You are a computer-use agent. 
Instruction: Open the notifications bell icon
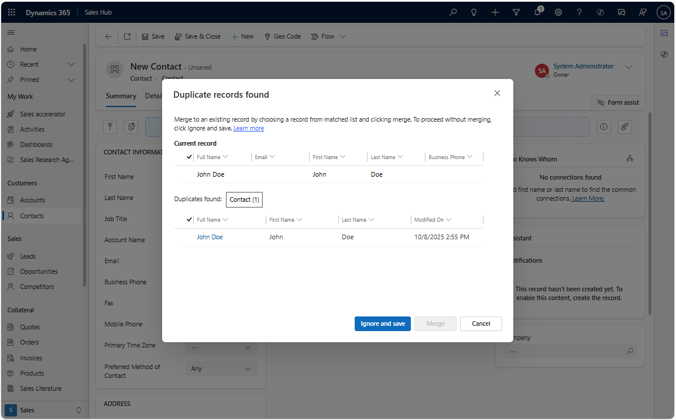coord(537,12)
